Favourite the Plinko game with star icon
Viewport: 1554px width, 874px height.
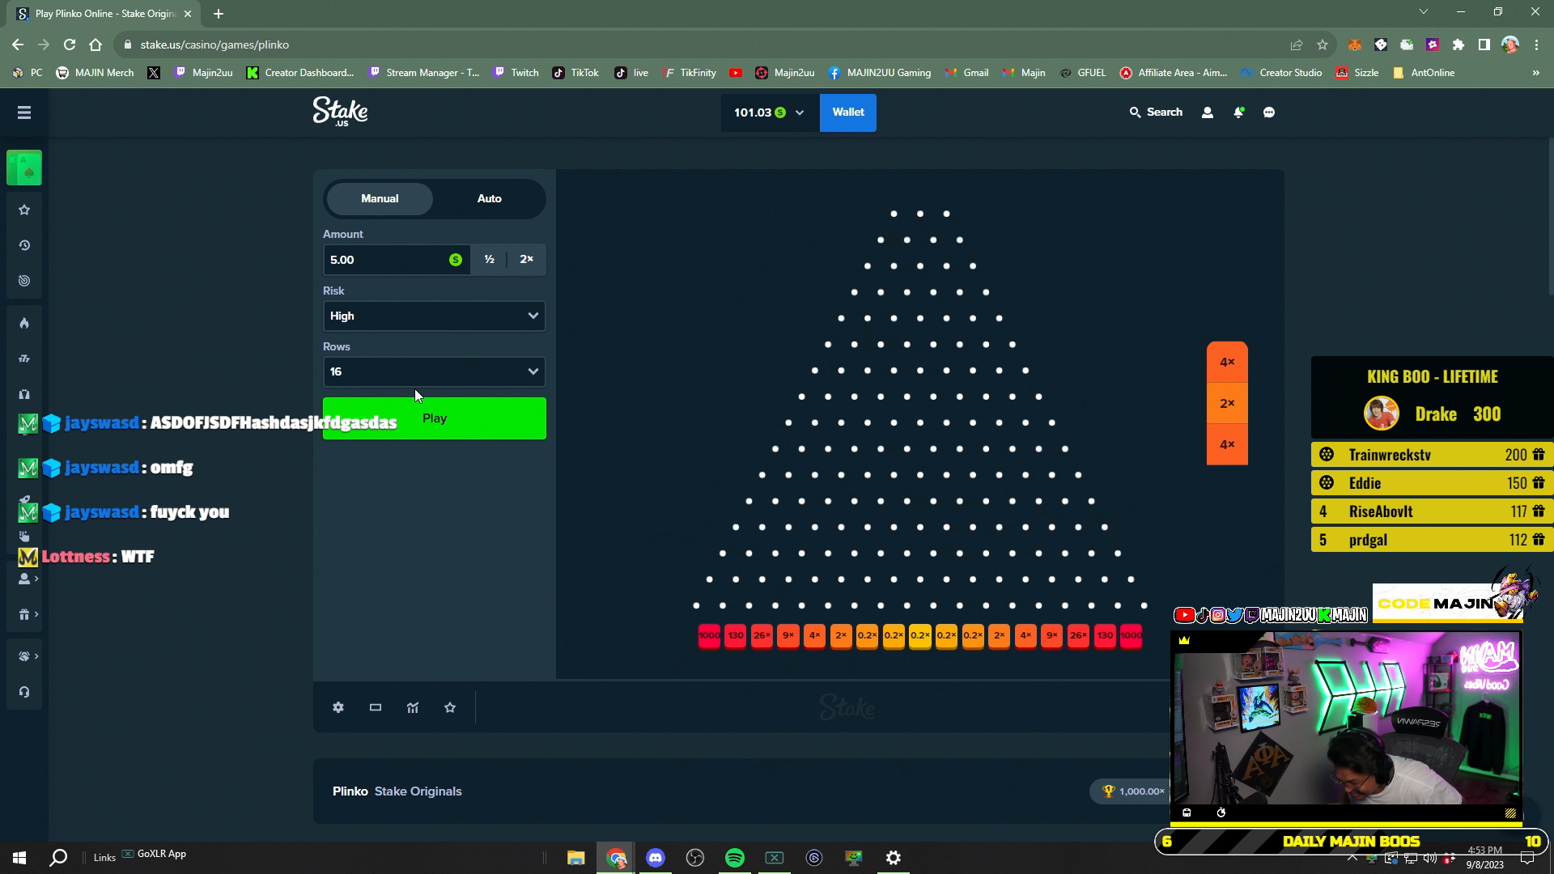[x=450, y=708]
